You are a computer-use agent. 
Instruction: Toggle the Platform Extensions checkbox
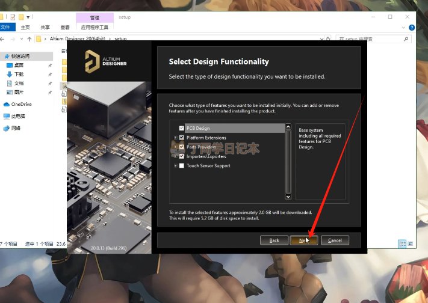click(181, 138)
